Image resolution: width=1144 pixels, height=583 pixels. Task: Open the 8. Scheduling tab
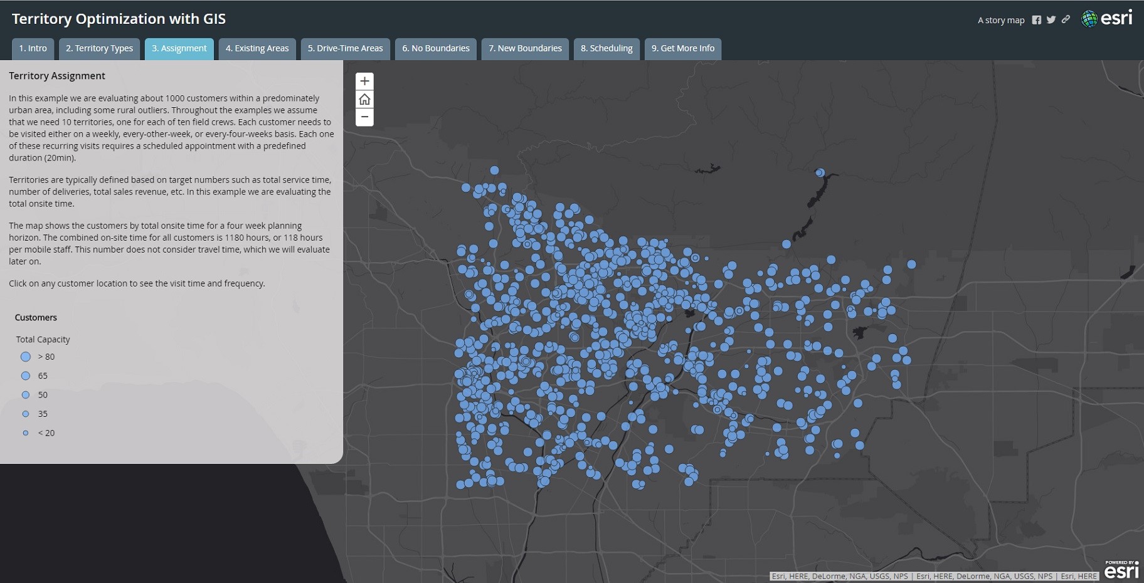point(606,49)
